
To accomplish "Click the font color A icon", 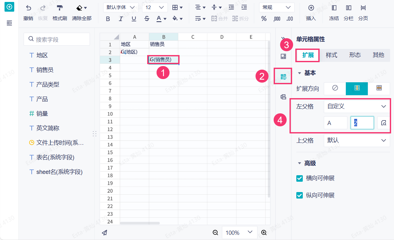I will coord(159,19).
